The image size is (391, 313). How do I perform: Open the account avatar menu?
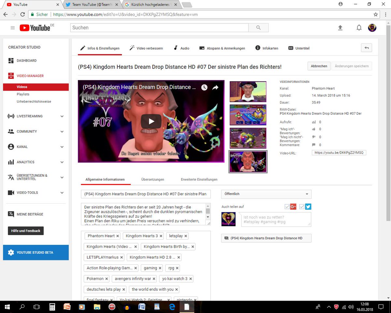(x=372, y=28)
